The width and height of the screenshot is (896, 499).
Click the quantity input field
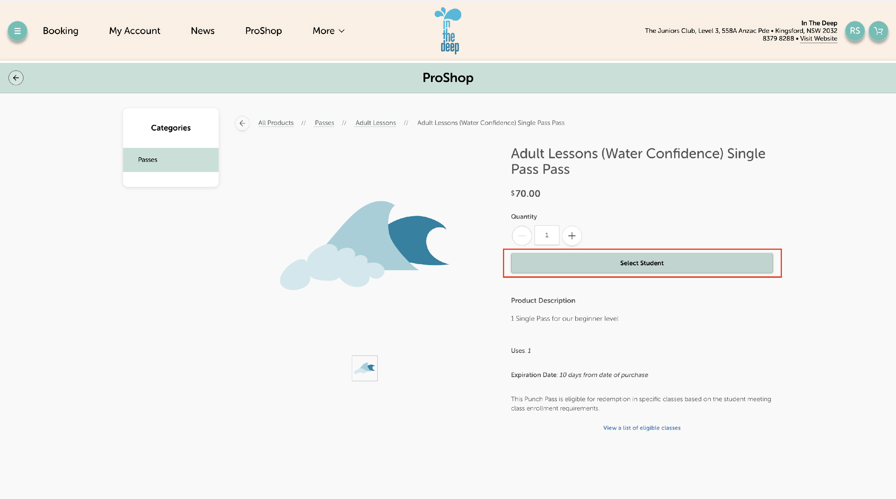pos(547,235)
